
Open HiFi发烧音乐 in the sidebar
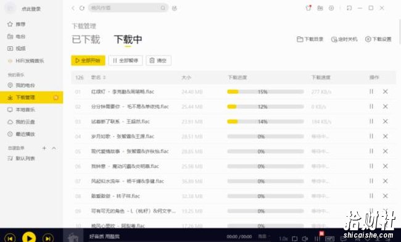click(x=25, y=60)
